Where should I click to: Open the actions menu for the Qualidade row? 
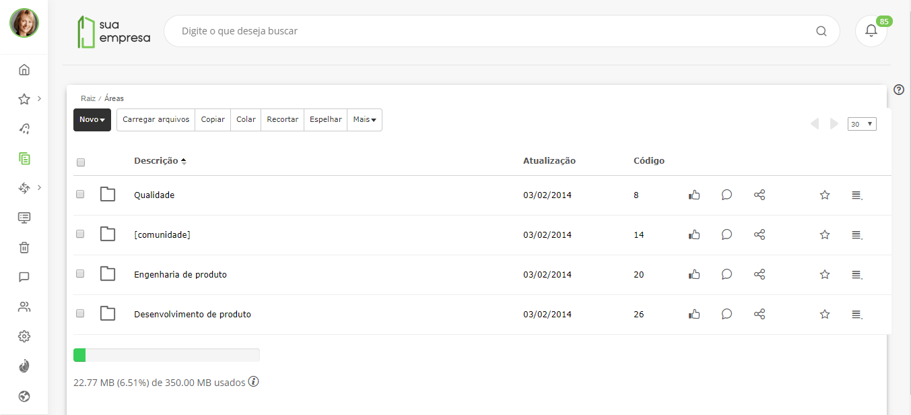pyautogui.click(x=856, y=195)
